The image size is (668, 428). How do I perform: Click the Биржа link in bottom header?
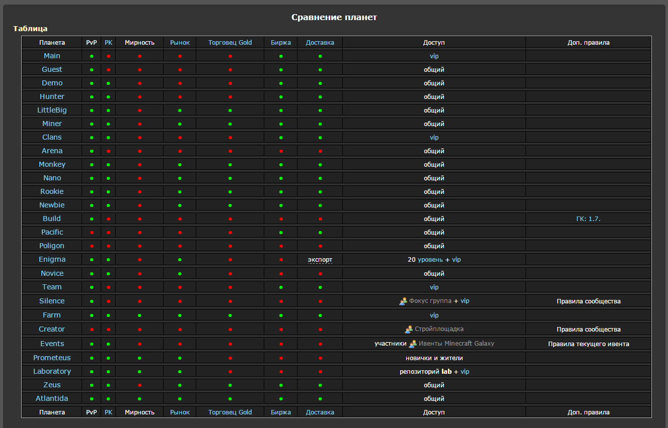point(281,412)
